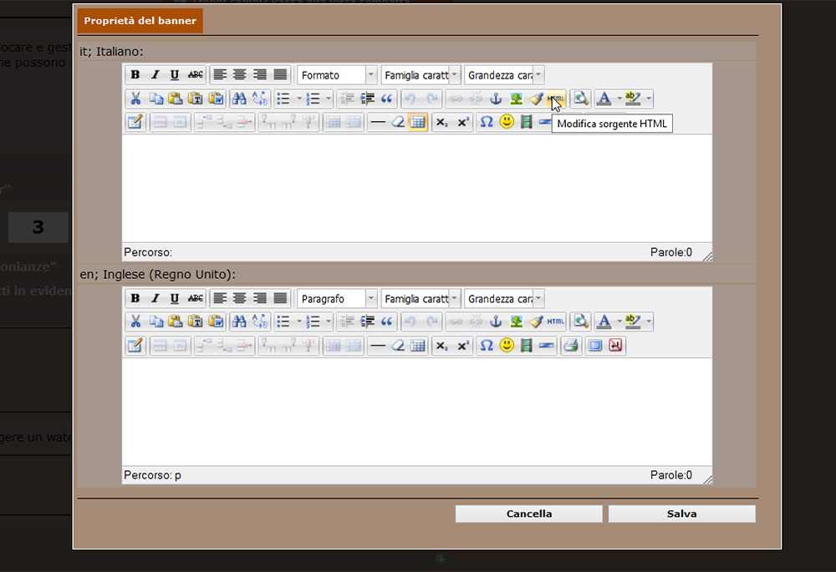Apply highlight background color in Italian editor

click(633, 99)
